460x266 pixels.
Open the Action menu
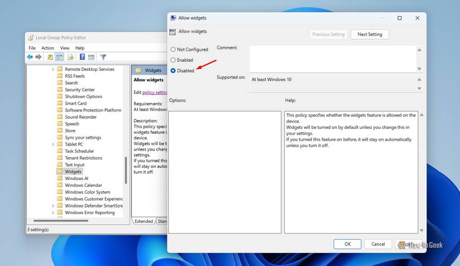coord(47,48)
